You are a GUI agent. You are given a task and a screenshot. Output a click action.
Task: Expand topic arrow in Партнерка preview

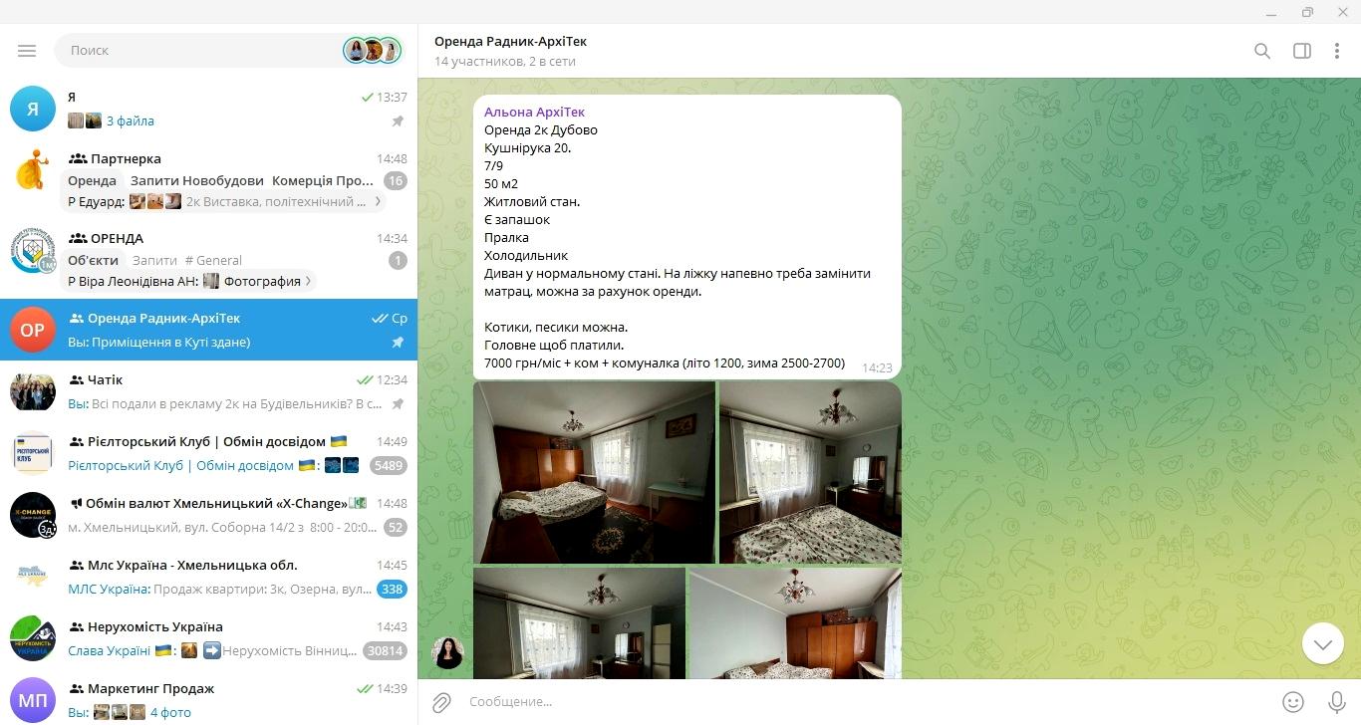(x=377, y=202)
